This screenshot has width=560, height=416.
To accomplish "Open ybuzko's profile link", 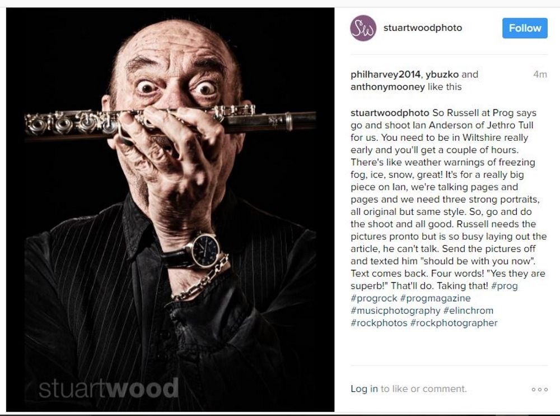I will 442,75.
